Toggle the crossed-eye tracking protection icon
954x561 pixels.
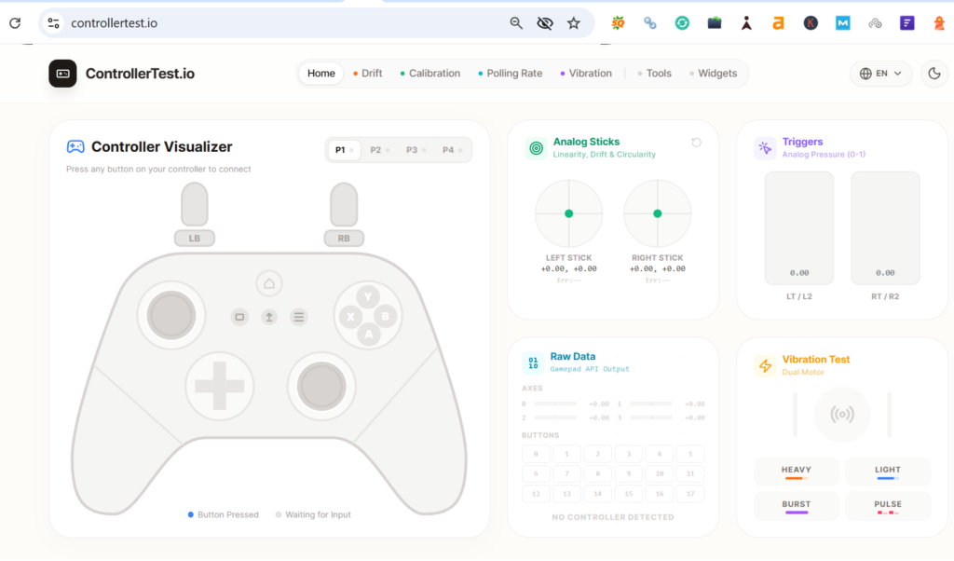(544, 23)
